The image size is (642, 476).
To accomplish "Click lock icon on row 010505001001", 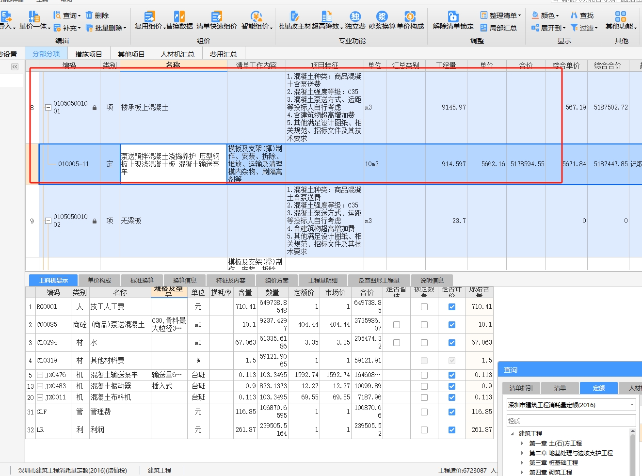I will pyautogui.click(x=95, y=108).
